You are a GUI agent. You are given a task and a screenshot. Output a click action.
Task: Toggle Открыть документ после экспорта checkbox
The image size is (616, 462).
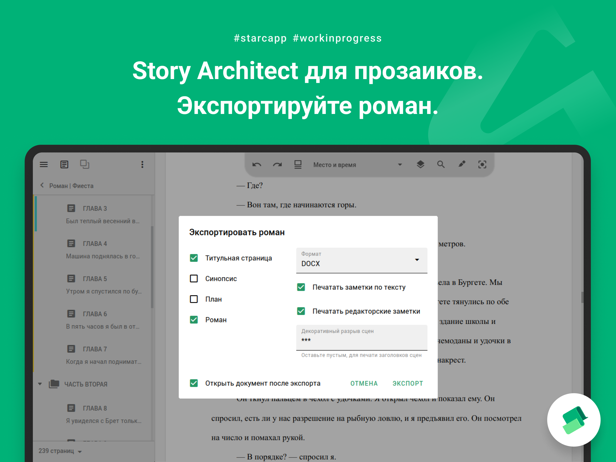[194, 383]
